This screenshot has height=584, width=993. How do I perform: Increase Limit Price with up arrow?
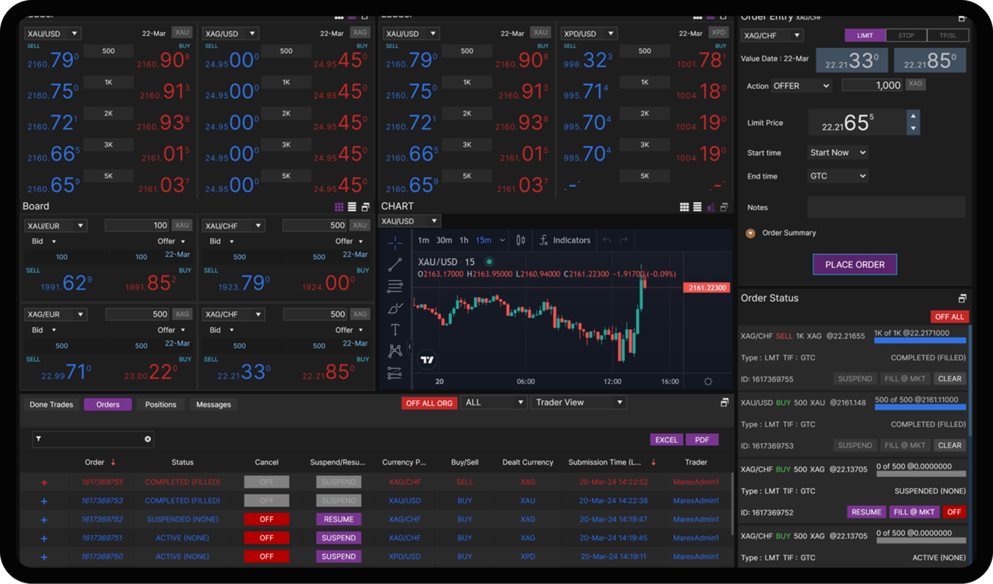pyautogui.click(x=913, y=116)
